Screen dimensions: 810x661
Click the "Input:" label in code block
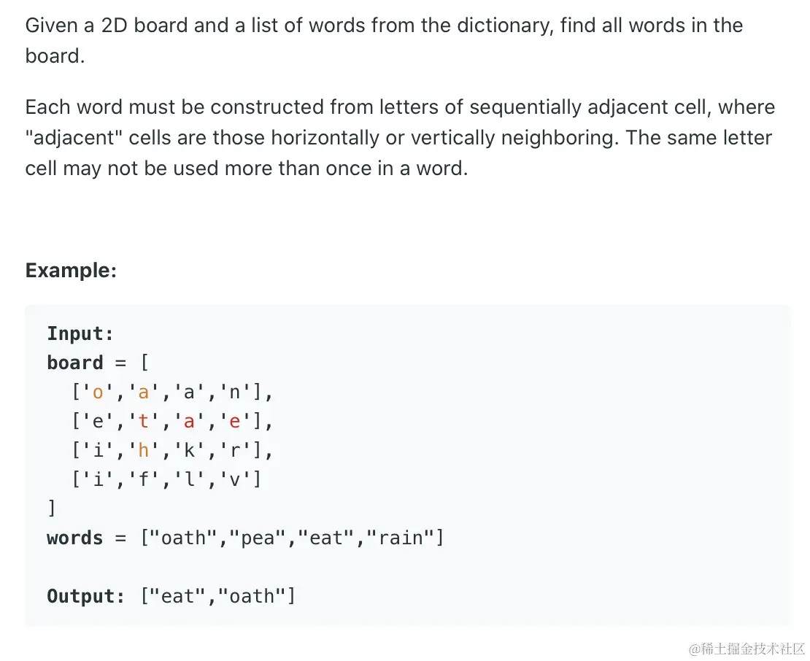coord(80,334)
